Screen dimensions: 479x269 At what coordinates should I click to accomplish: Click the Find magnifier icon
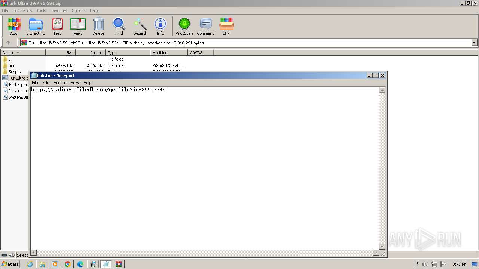[x=119, y=27]
